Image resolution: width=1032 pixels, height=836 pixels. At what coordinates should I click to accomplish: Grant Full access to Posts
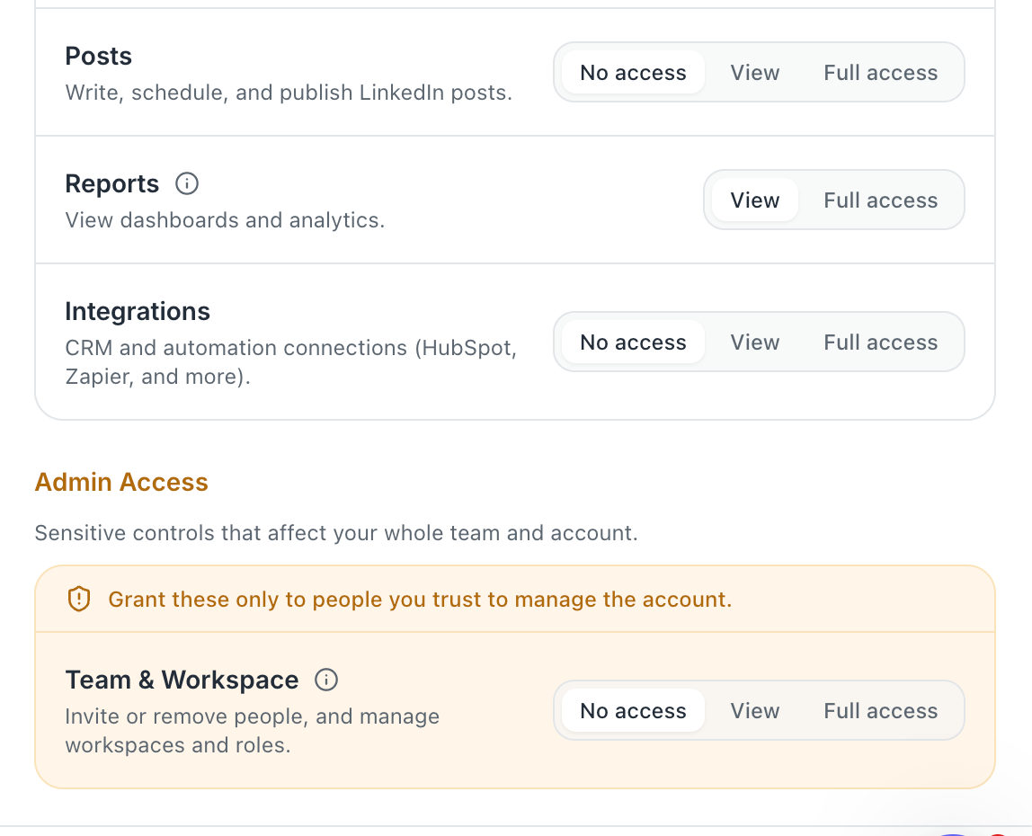click(881, 73)
